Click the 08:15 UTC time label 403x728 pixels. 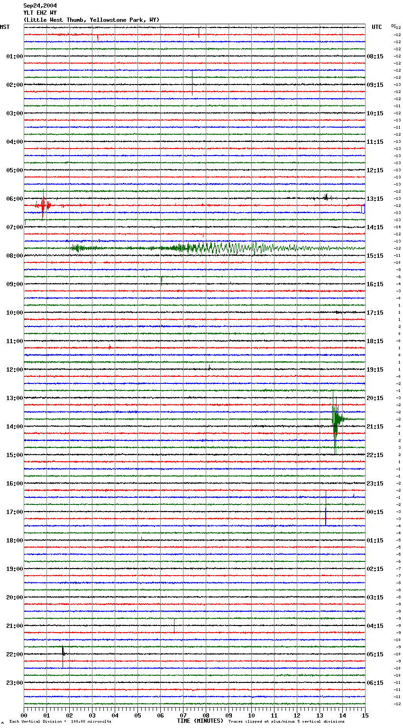tap(375, 56)
